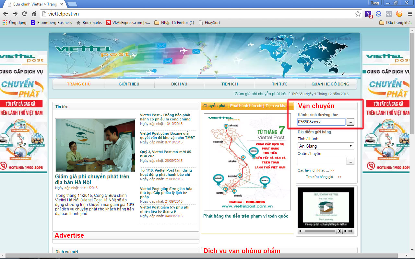Open the Y extension icon with badge
The width and height of the screenshot is (415, 259).
click(369, 14)
